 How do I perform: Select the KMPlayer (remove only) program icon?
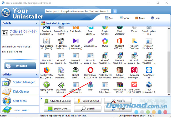(x=76, y=41)
